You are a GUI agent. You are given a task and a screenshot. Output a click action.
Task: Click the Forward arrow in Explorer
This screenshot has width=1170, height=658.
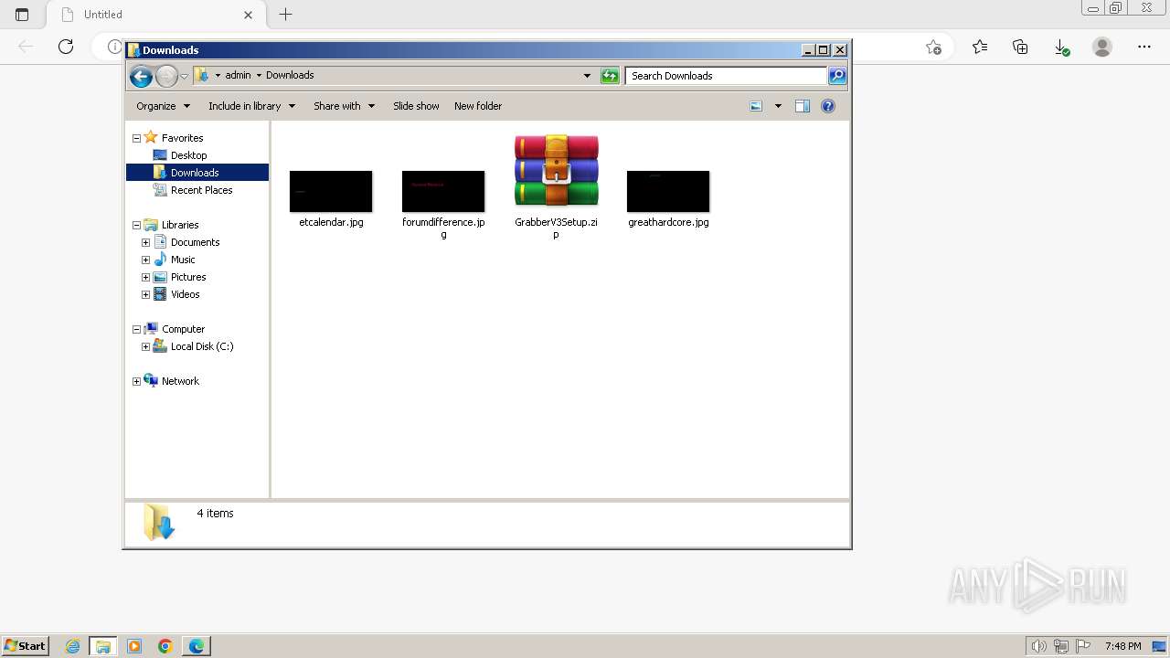(x=166, y=77)
